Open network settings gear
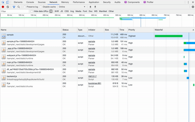 point(193,7)
